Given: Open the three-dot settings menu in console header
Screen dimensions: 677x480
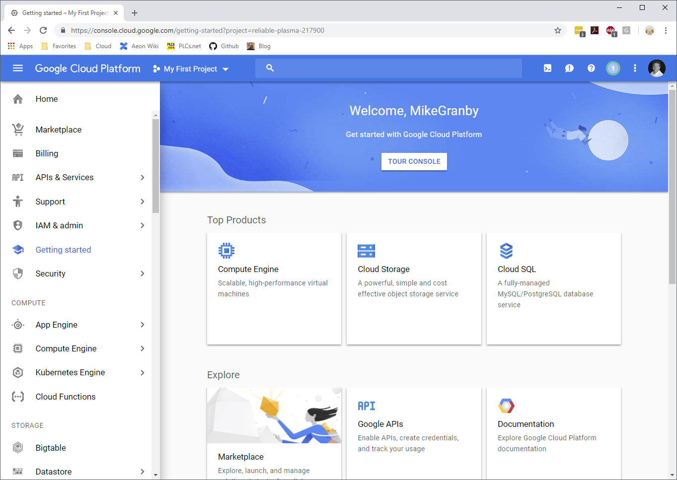Looking at the screenshot, I should (635, 69).
